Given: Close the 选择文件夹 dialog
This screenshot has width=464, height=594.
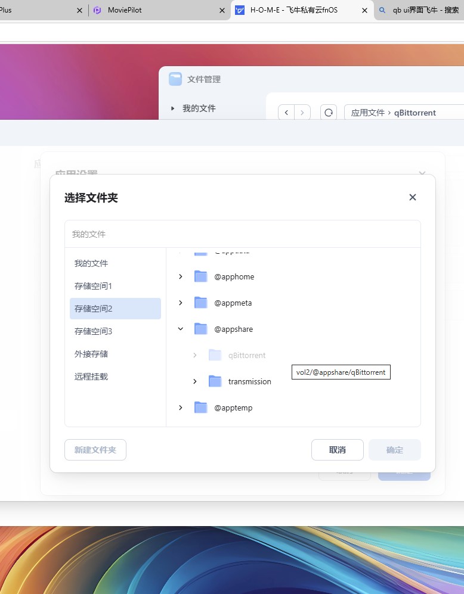Looking at the screenshot, I should coord(412,197).
